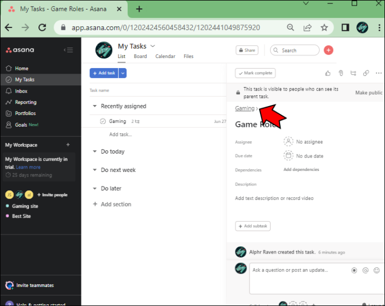Click the red plus quick-add button
The image size is (385, 306).
328,50
